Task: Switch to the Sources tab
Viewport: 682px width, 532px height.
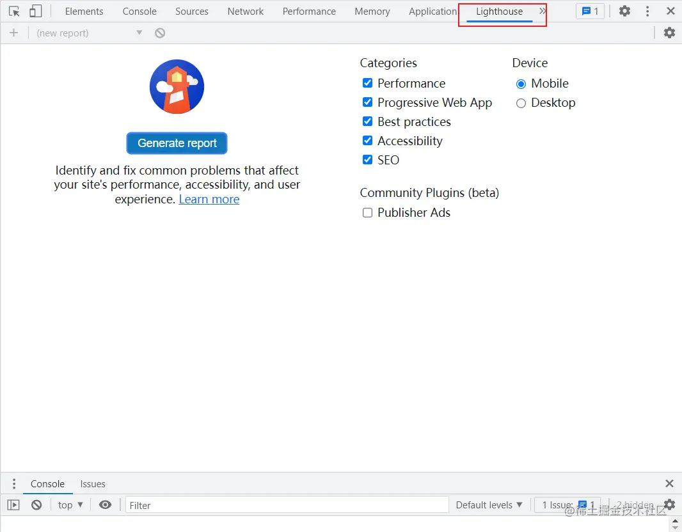Action: click(192, 12)
